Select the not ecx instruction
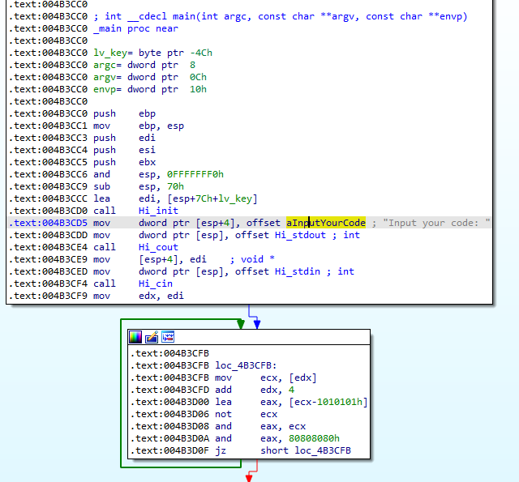This screenshot has height=482, width=519. point(247,414)
